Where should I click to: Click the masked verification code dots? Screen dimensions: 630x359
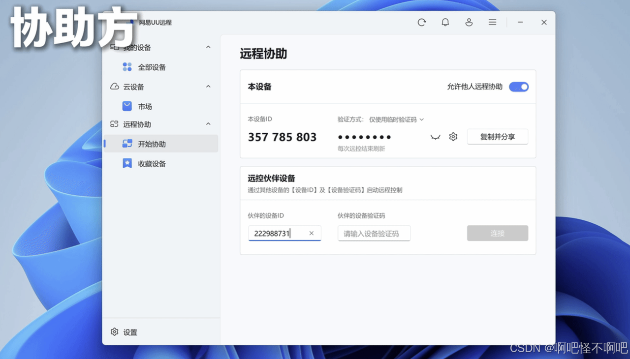coord(364,137)
